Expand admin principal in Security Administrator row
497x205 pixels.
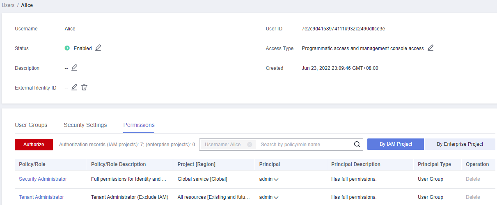(276, 180)
